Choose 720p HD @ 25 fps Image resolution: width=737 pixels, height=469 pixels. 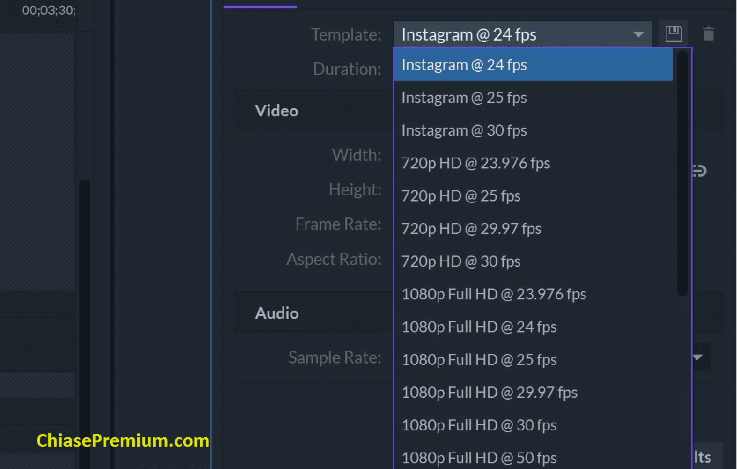[x=533, y=196]
